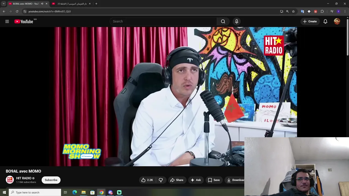Image resolution: width=349 pixels, height=196 pixels.
Task: Open the HIT RADIO channel name link
Action: [24, 178]
